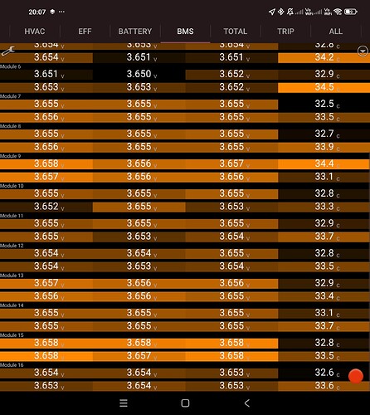Select the Module 16 label
Screen dimensions: 370x415
coord(12,365)
